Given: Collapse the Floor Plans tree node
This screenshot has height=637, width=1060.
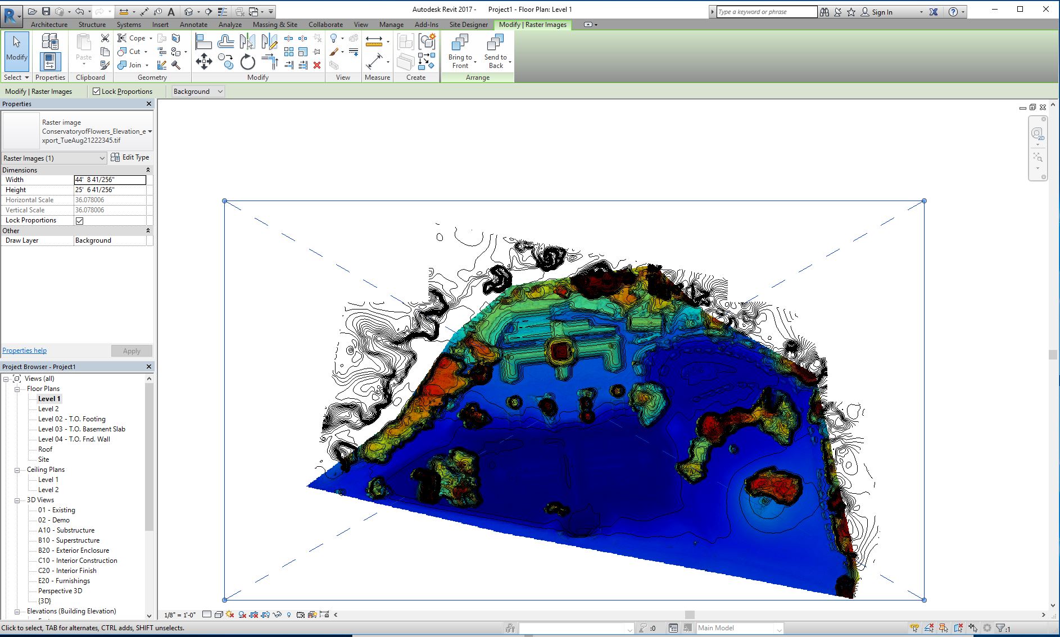Looking at the screenshot, I should coord(17,389).
